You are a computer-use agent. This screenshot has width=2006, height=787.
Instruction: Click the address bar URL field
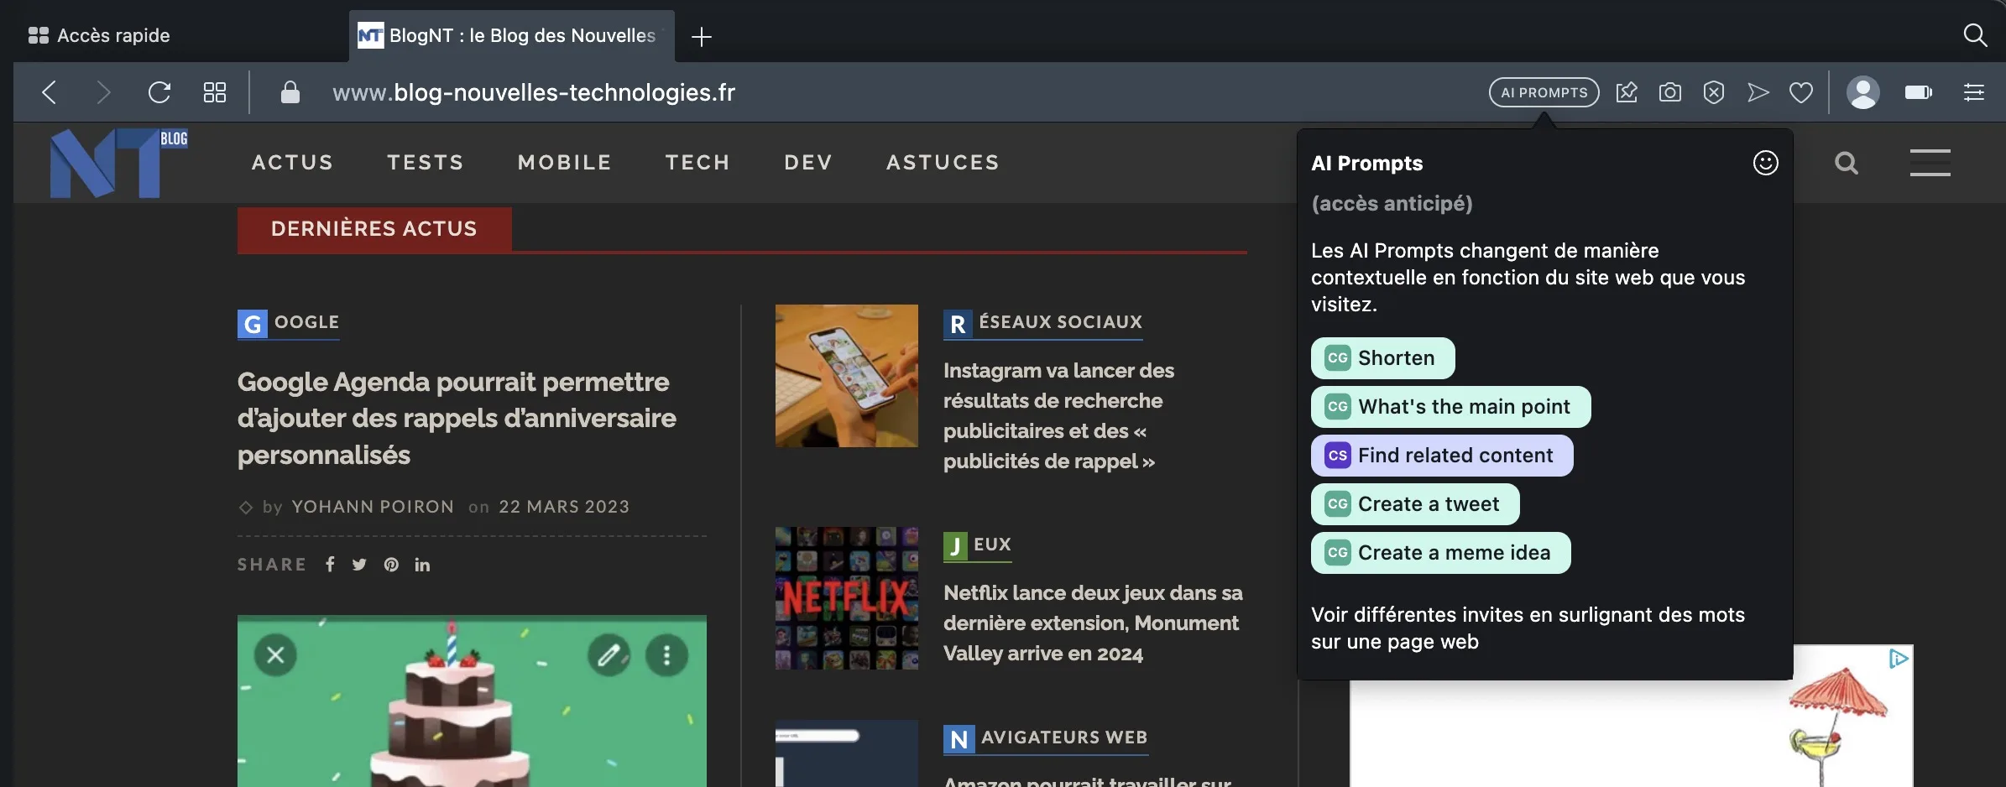(534, 92)
